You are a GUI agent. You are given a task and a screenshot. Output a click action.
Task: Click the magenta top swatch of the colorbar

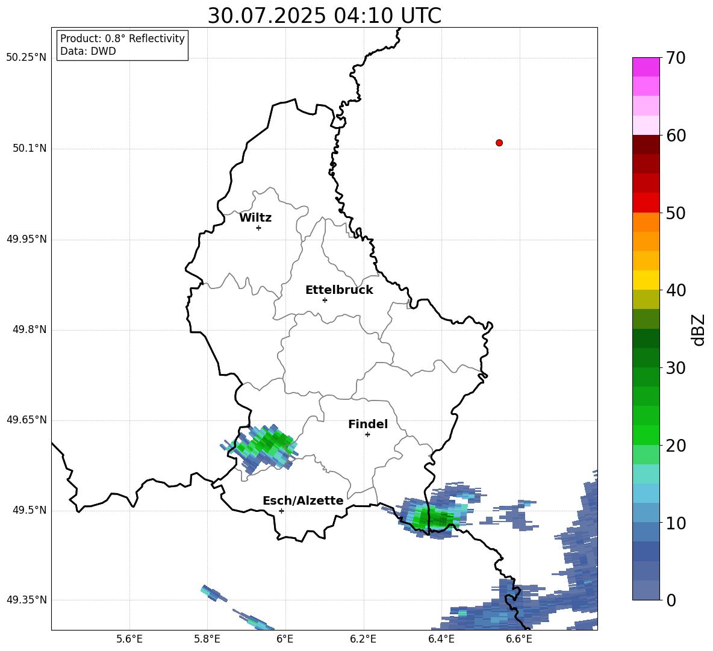coord(646,67)
